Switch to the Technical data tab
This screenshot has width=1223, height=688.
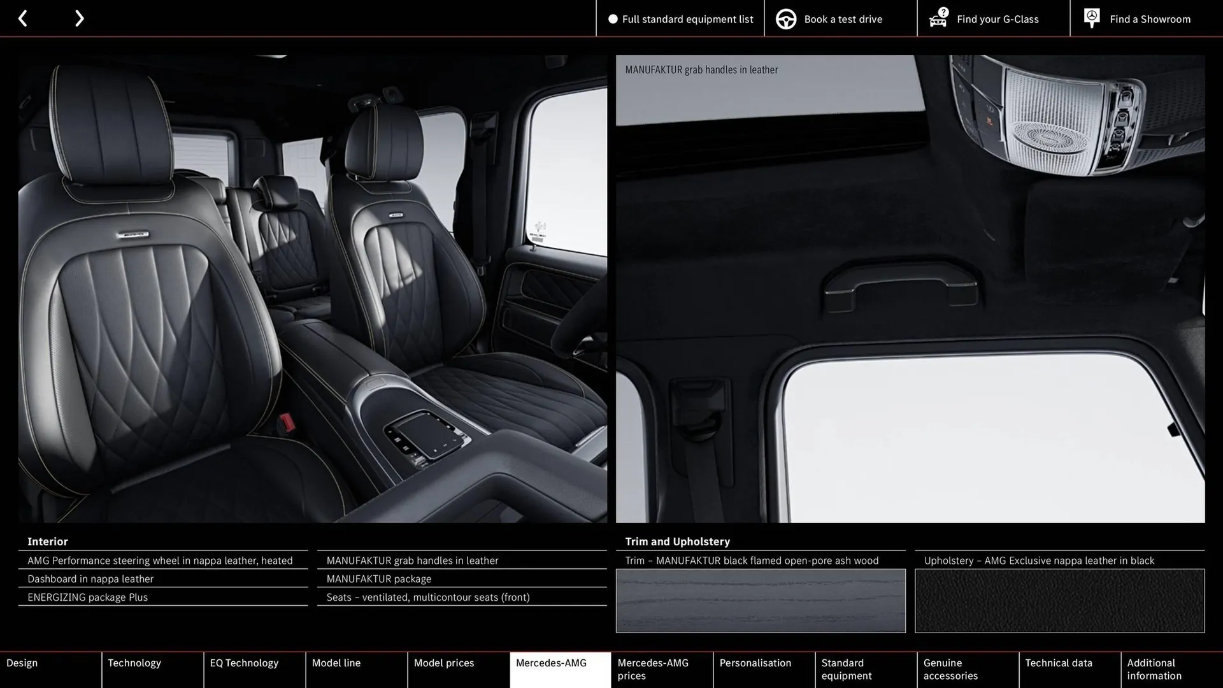(x=1059, y=663)
